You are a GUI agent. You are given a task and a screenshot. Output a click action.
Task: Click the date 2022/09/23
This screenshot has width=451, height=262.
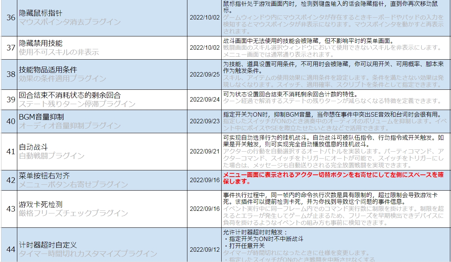pos(205,121)
